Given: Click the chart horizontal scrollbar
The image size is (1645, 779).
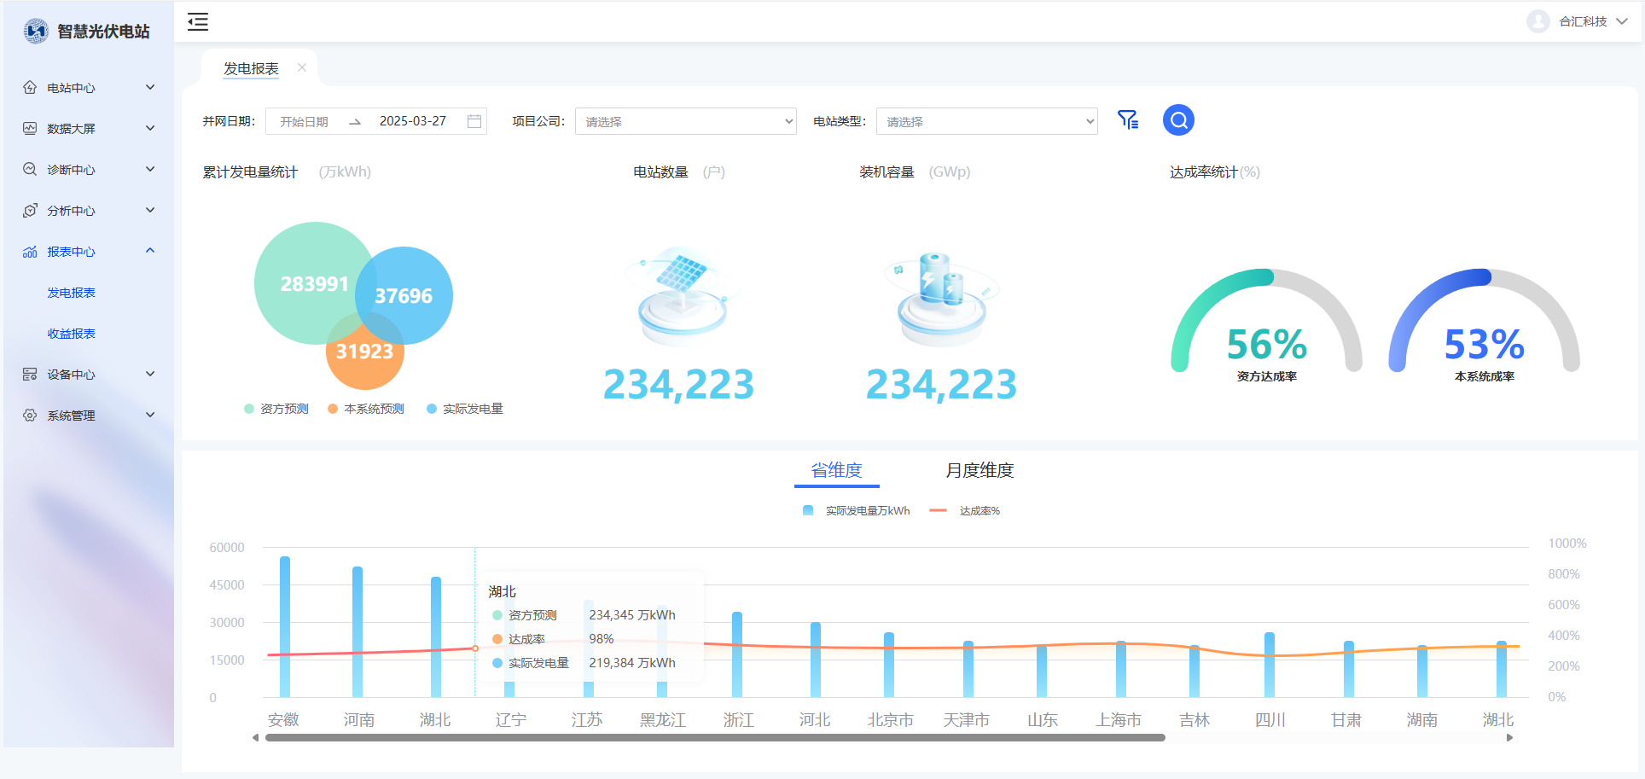Looking at the screenshot, I should (715, 737).
